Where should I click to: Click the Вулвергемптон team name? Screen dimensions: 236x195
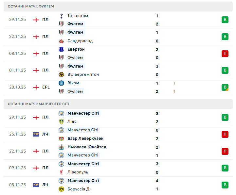(x=83, y=74)
